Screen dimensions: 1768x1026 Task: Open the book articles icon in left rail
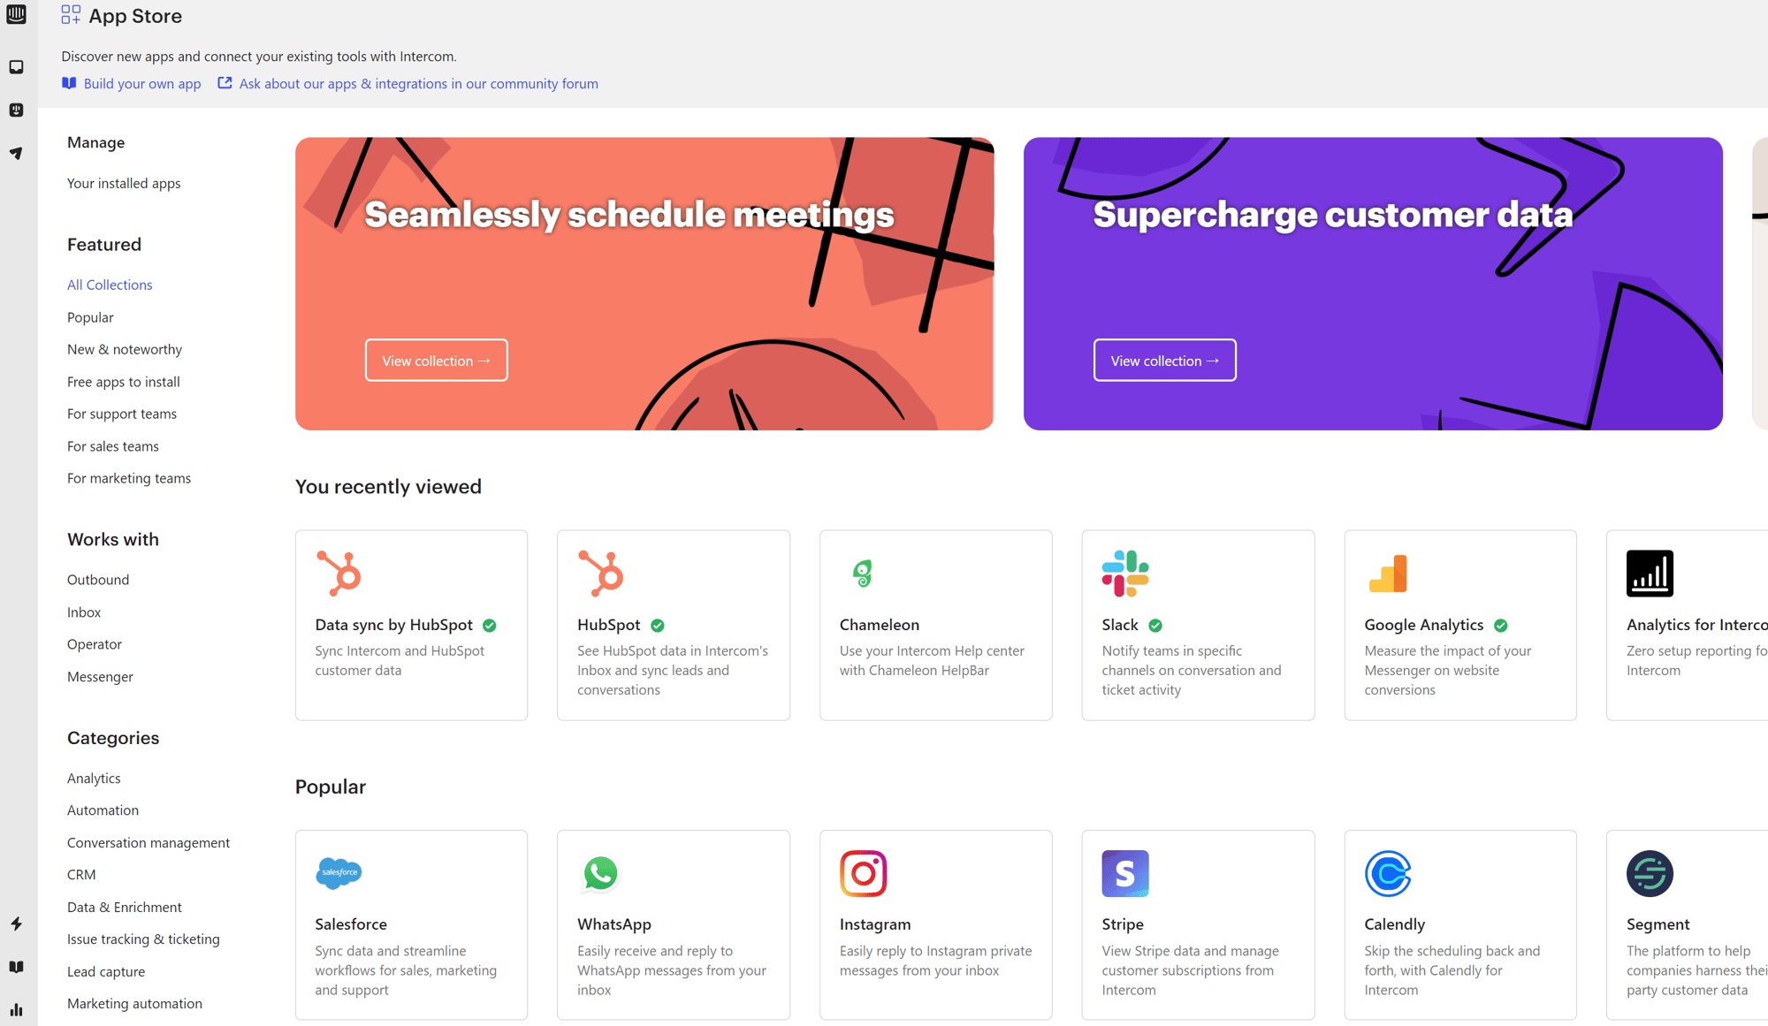17,967
